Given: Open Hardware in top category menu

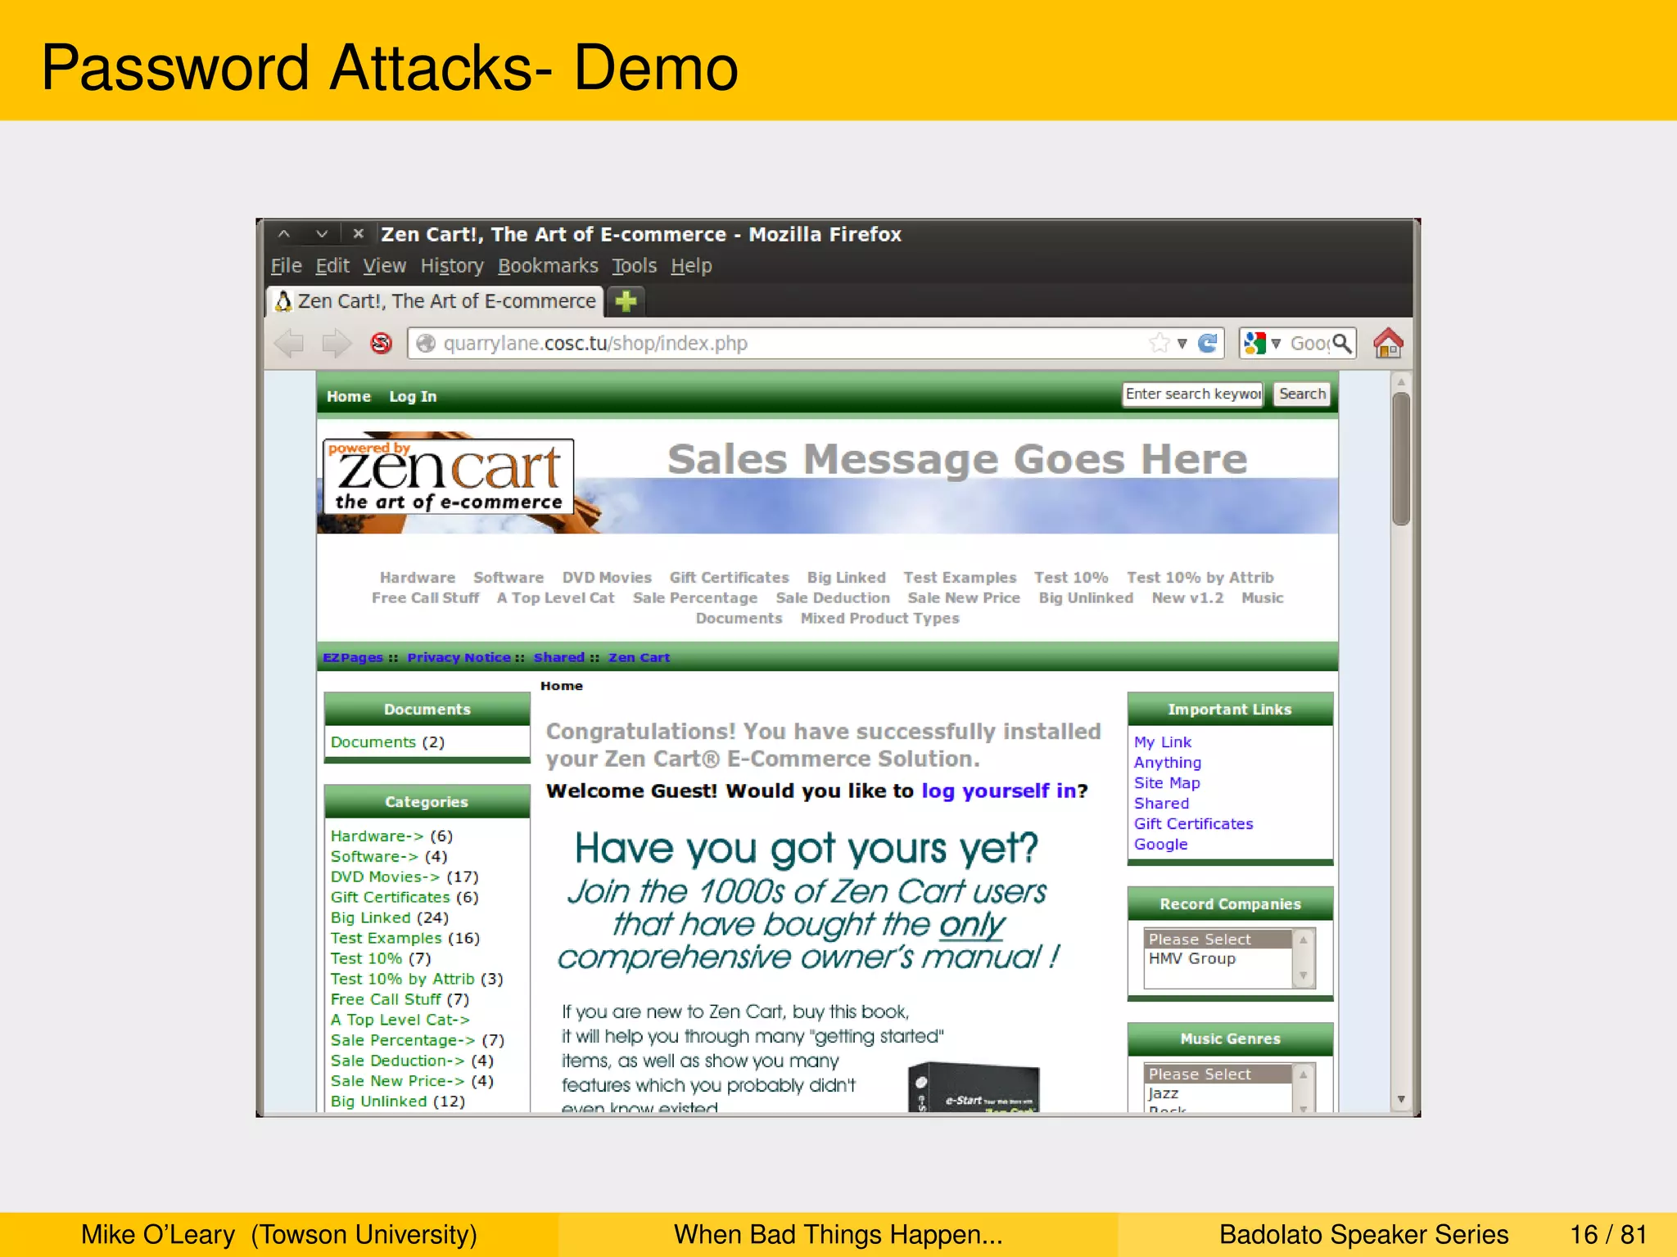Looking at the screenshot, I should pos(417,578).
